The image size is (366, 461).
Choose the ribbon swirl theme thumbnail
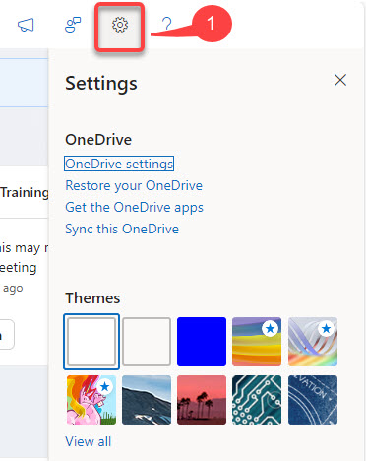point(313,342)
